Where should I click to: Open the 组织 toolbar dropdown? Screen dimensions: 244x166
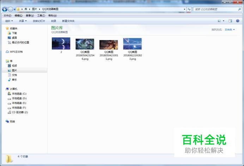[9, 21]
